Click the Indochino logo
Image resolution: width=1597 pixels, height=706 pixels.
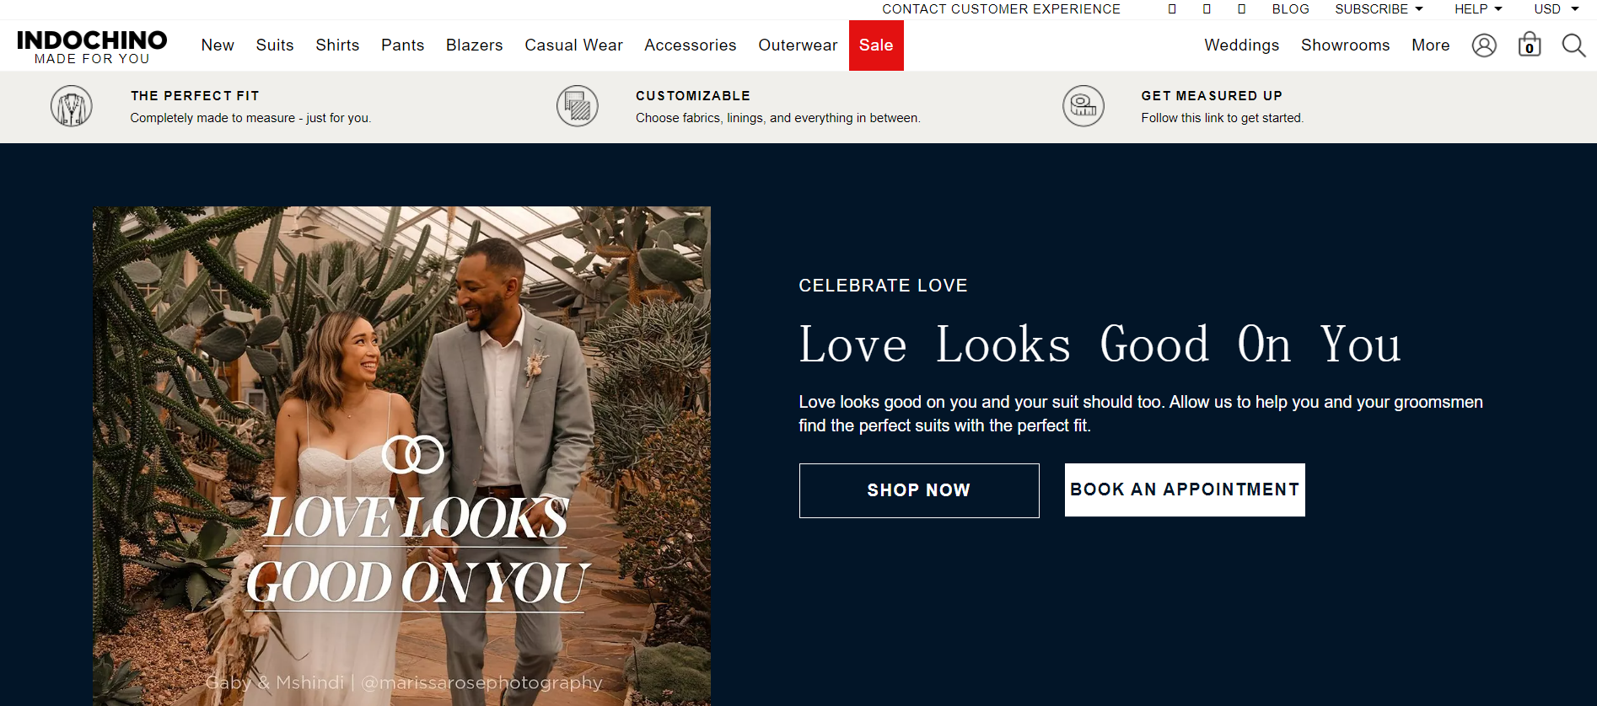[92, 46]
